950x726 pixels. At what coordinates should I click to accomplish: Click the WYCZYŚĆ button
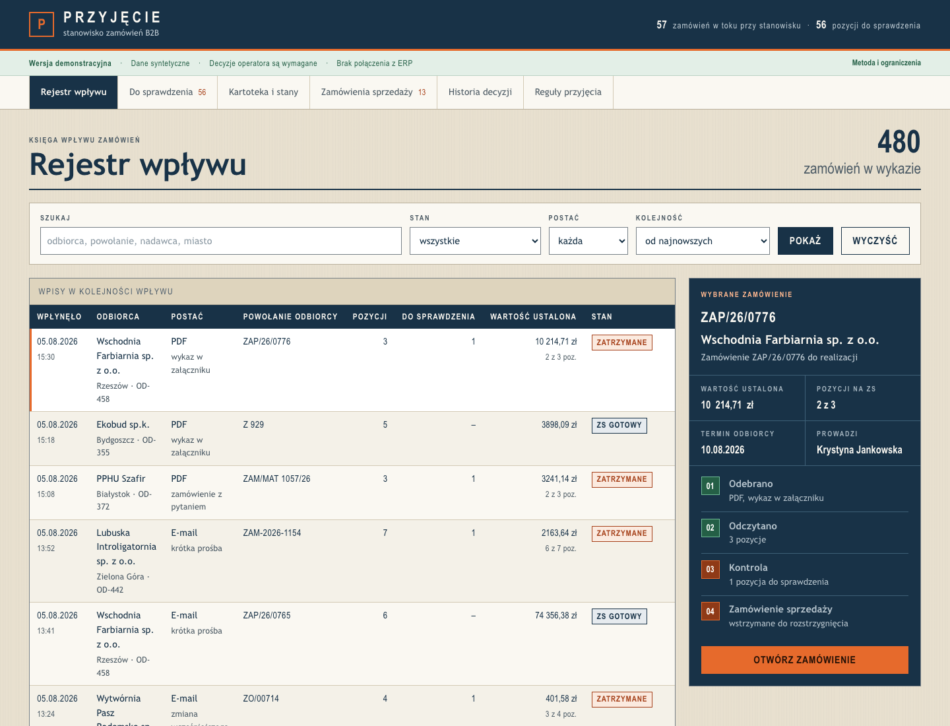[875, 241]
